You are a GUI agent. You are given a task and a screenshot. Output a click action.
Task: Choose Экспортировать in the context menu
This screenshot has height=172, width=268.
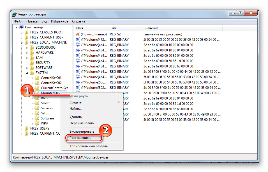[82, 131]
